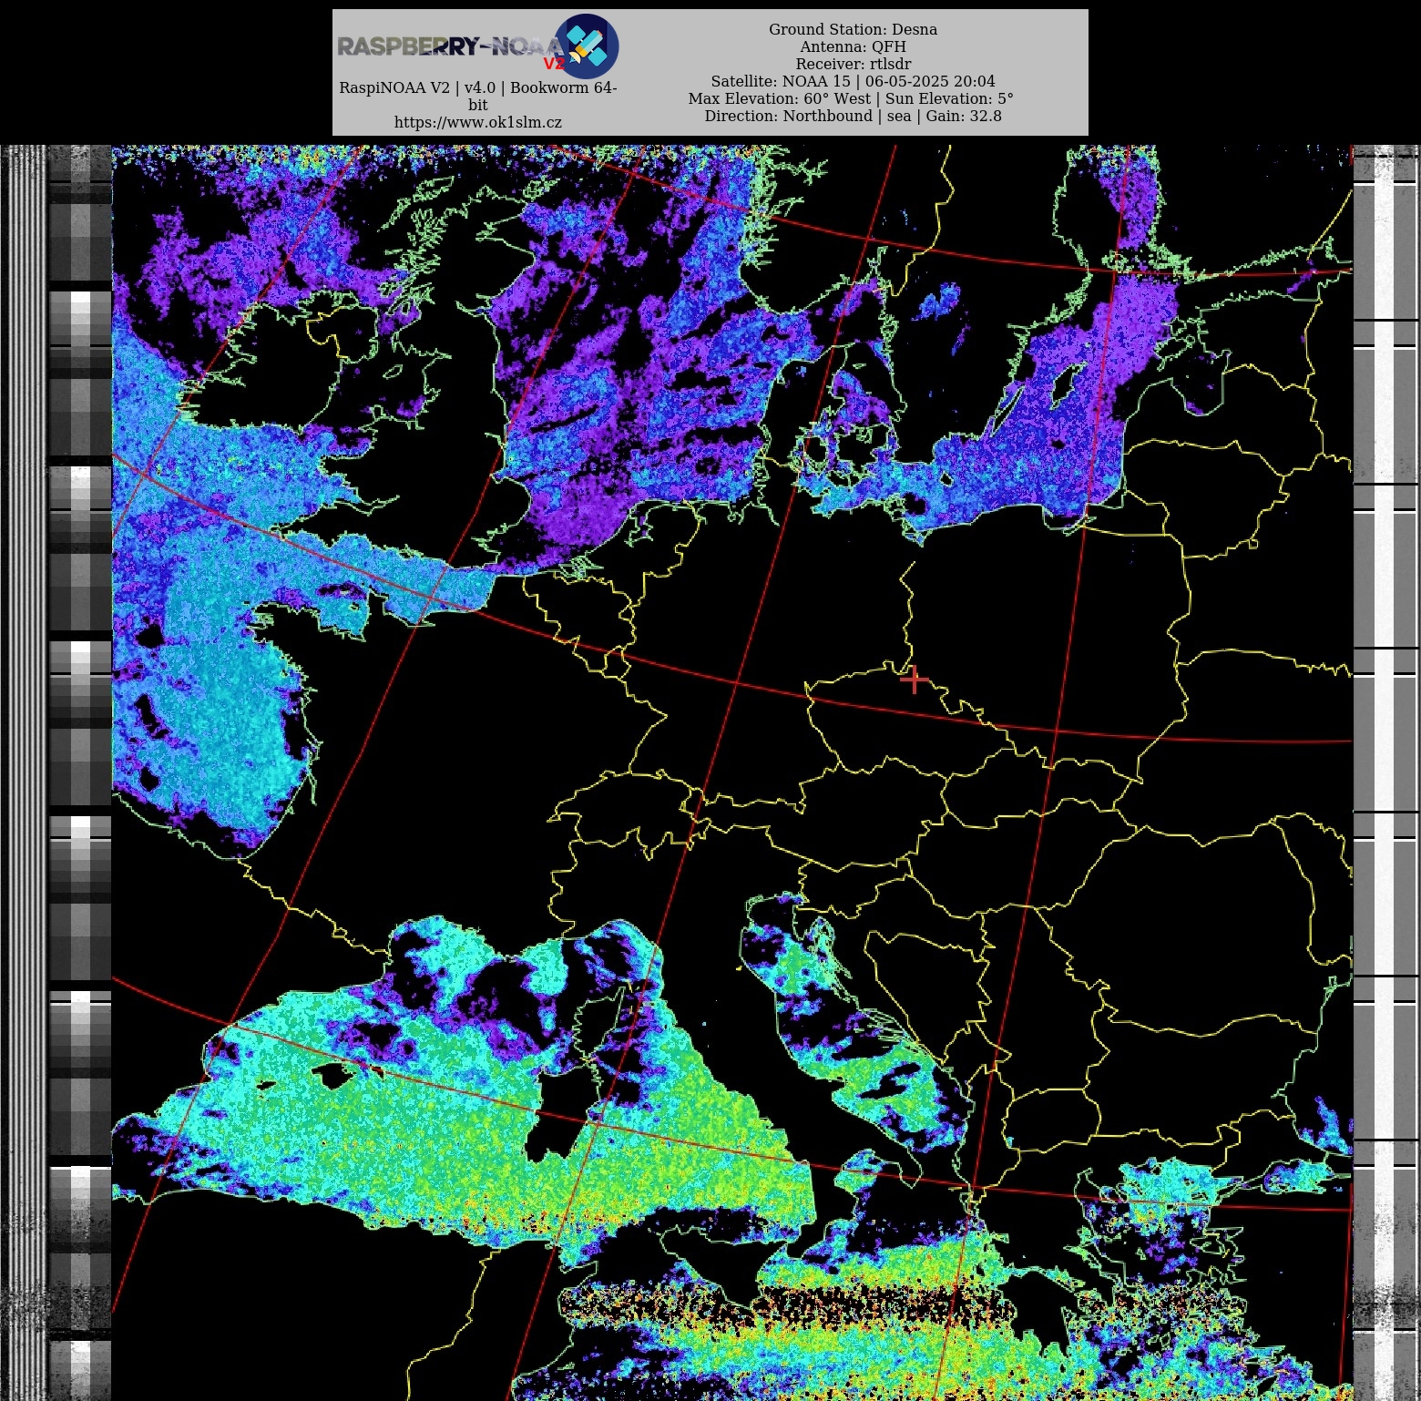Image resolution: width=1421 pixels, height=1401 pixels.
Task: Click the "Ground Station: Desna" text
Action: pyautogui.click(x=853, y=29)
